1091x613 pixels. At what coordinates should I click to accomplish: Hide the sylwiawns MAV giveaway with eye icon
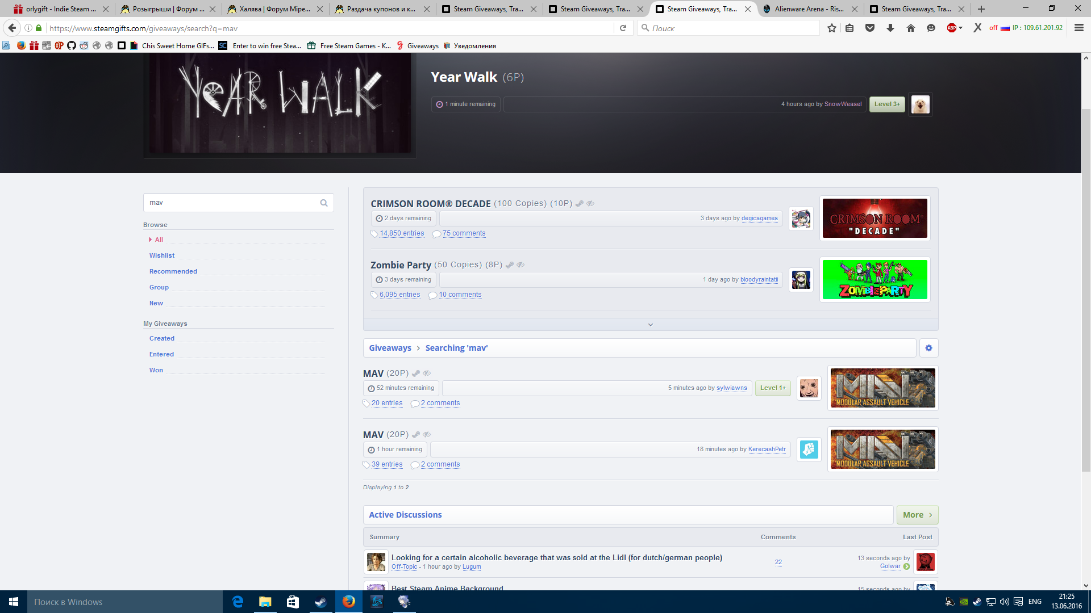click(427, 373)
